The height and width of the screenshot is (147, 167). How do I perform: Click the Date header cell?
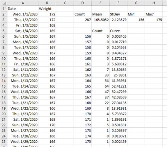(x=23, y=8)
